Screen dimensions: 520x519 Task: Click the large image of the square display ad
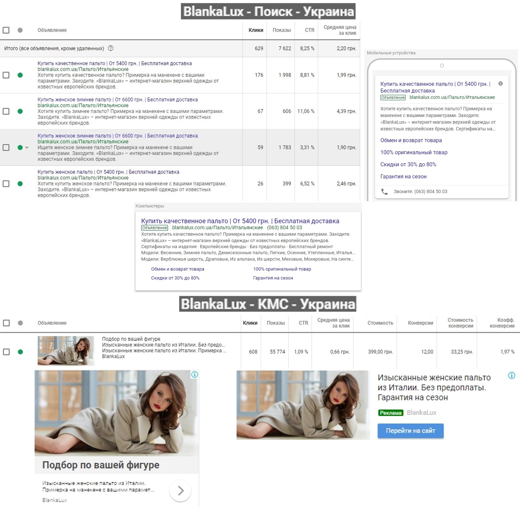[x=117, y=413]
